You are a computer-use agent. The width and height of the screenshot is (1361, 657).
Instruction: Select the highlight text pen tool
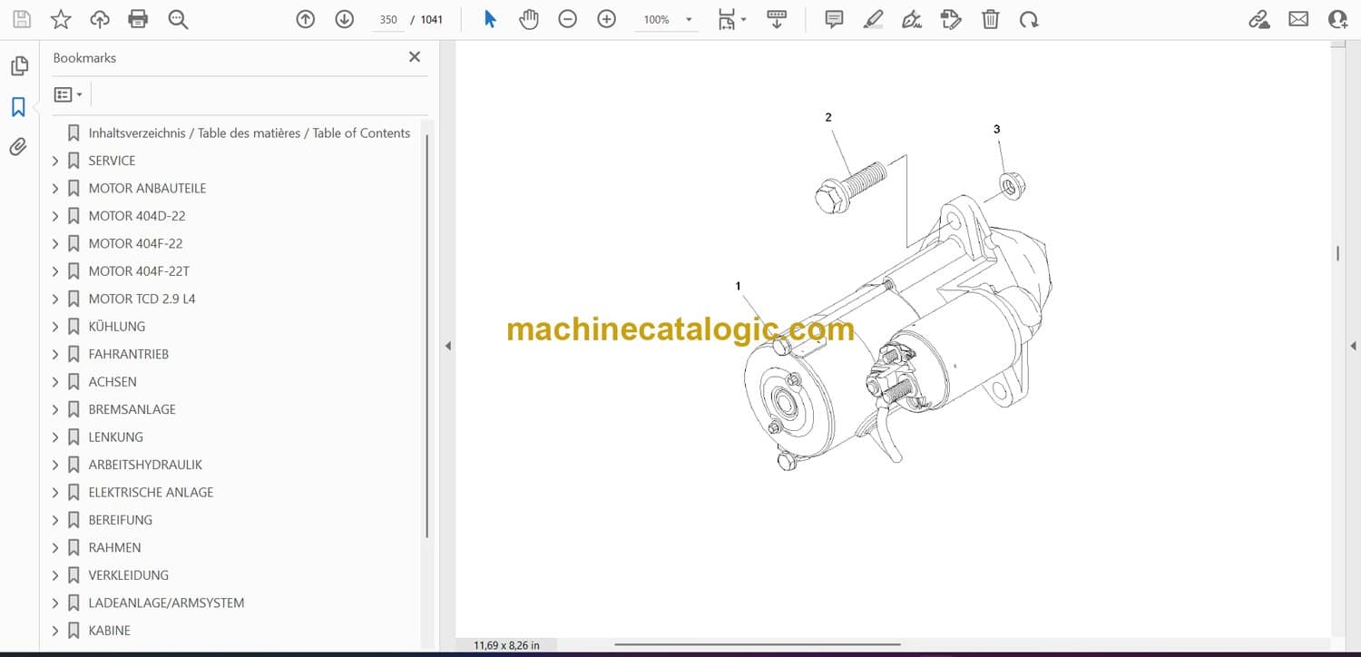coord(873,19)
